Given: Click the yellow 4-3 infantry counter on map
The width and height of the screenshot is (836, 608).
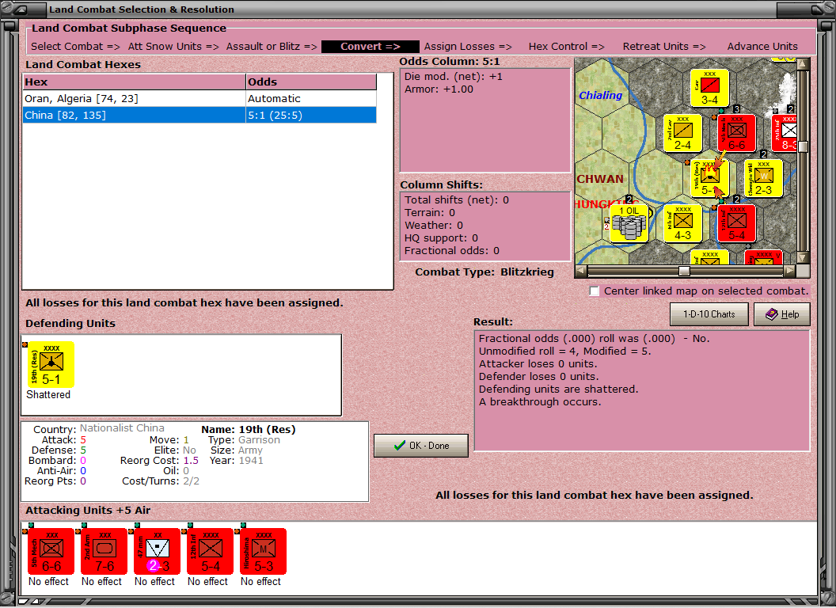Looking at the screenshot, I should [x=682, y=223].
